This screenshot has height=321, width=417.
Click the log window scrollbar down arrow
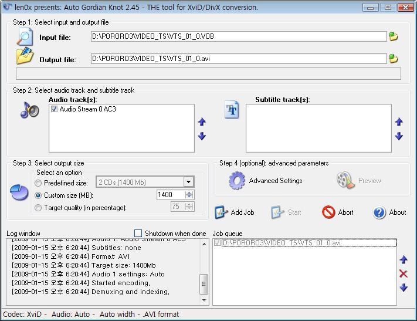pyautogui.click(x=204, y=300)
